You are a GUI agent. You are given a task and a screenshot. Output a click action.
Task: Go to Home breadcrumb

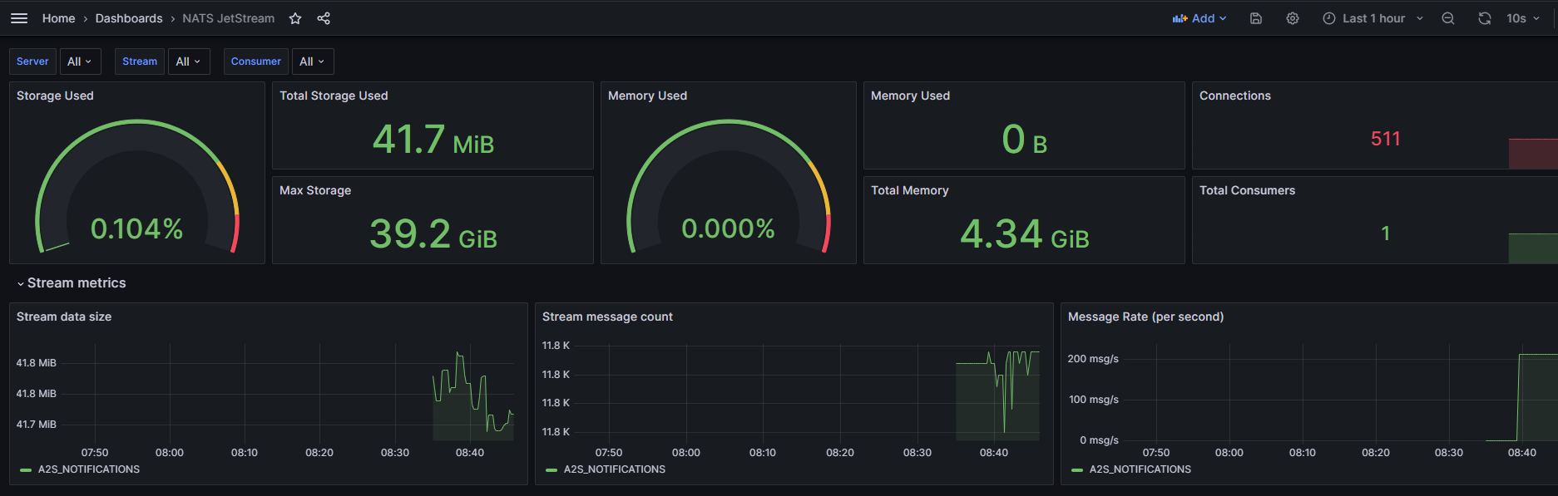tap(58, 18)
